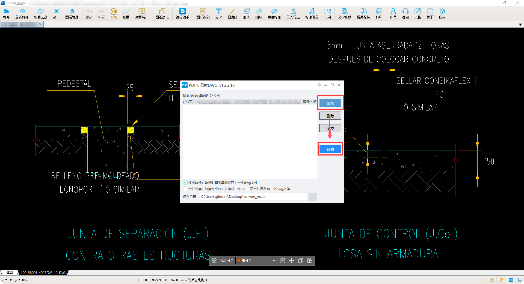Expand the tab list arrow at far right
The height and width of the screenshot is (284, 524).
tap(520, 24)
